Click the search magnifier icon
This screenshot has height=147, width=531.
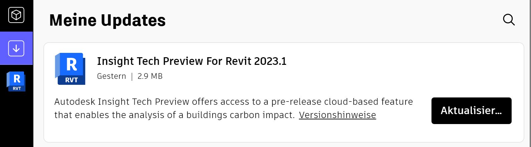[509, 20]
